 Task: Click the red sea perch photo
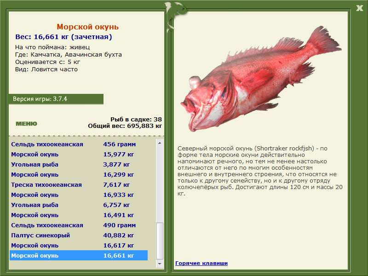261,79
